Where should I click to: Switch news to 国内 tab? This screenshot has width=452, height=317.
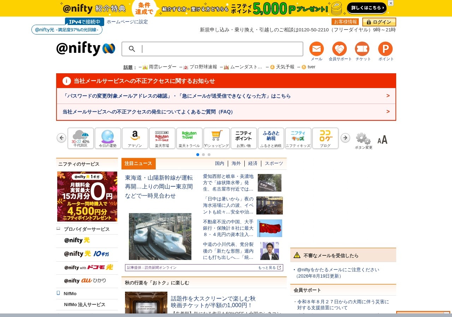pos(220,163)
